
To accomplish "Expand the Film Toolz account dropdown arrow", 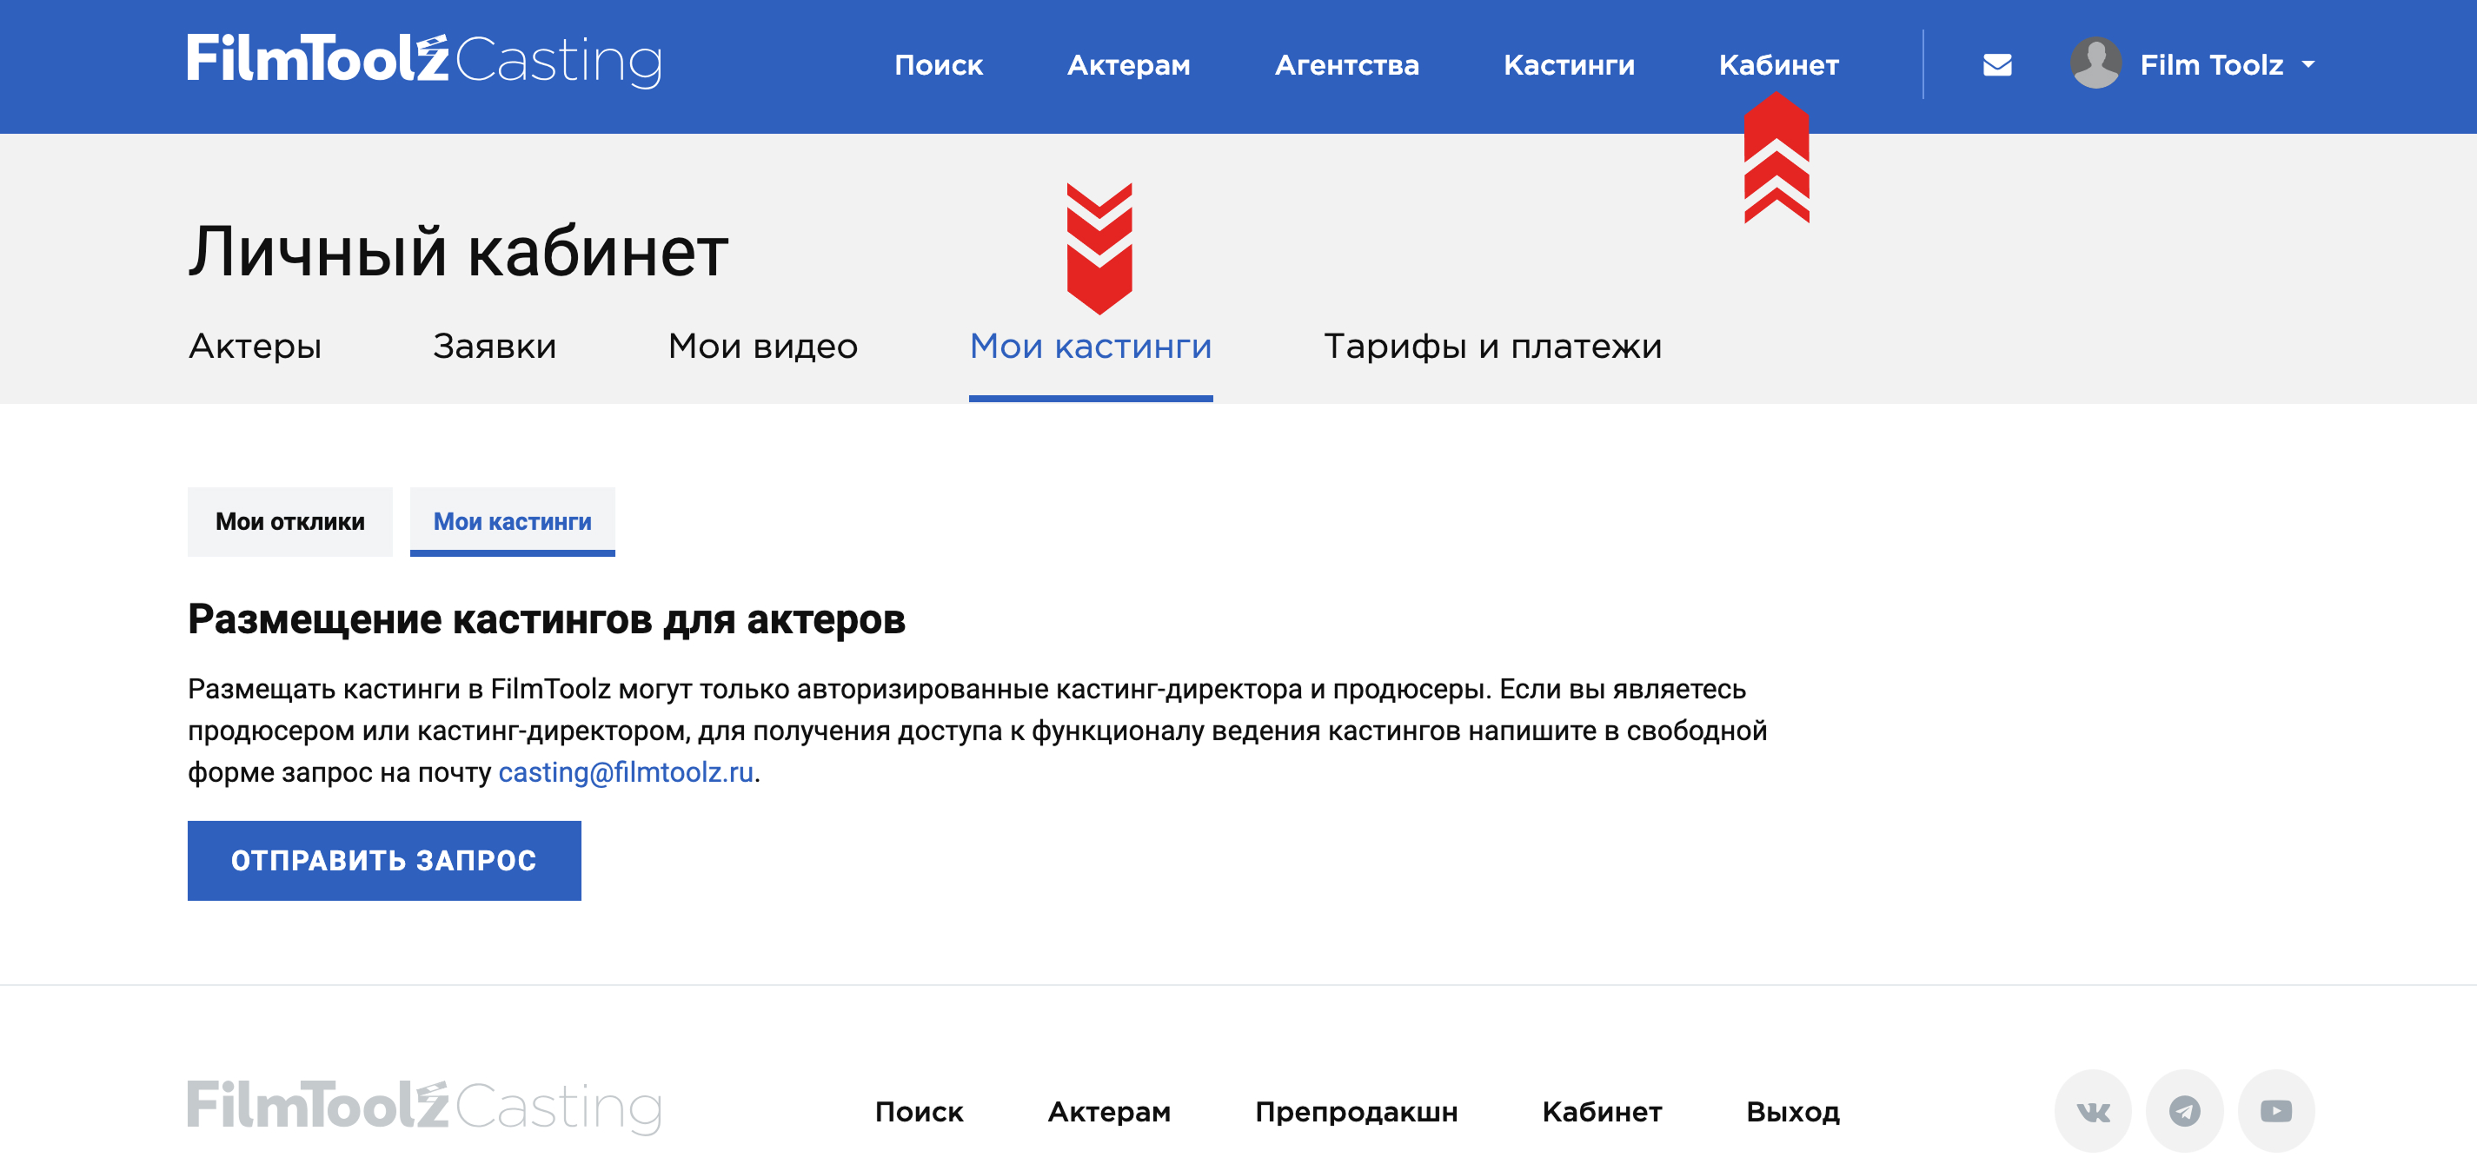I will [2308, 64].
